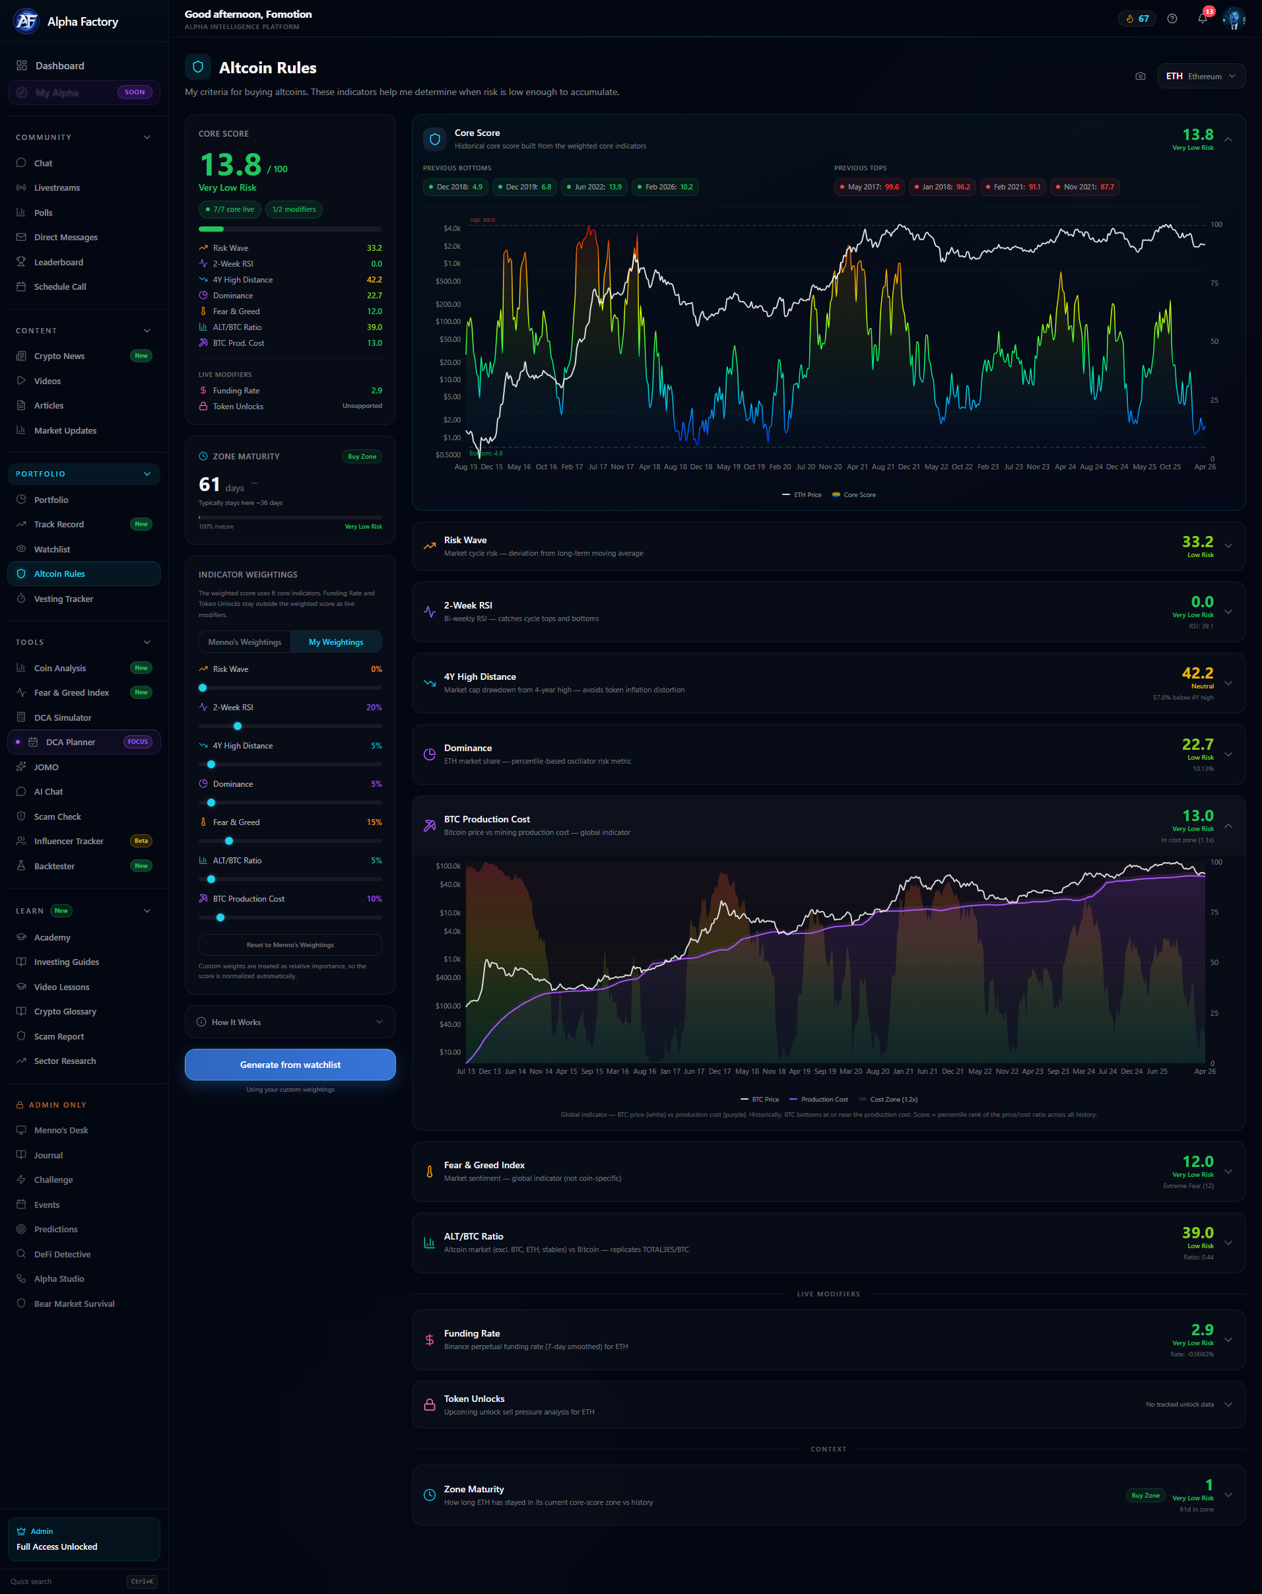Switch to My Weightings tab
The height and width of the screenshot is (1594, 1262).
click(x=336, y=642)
